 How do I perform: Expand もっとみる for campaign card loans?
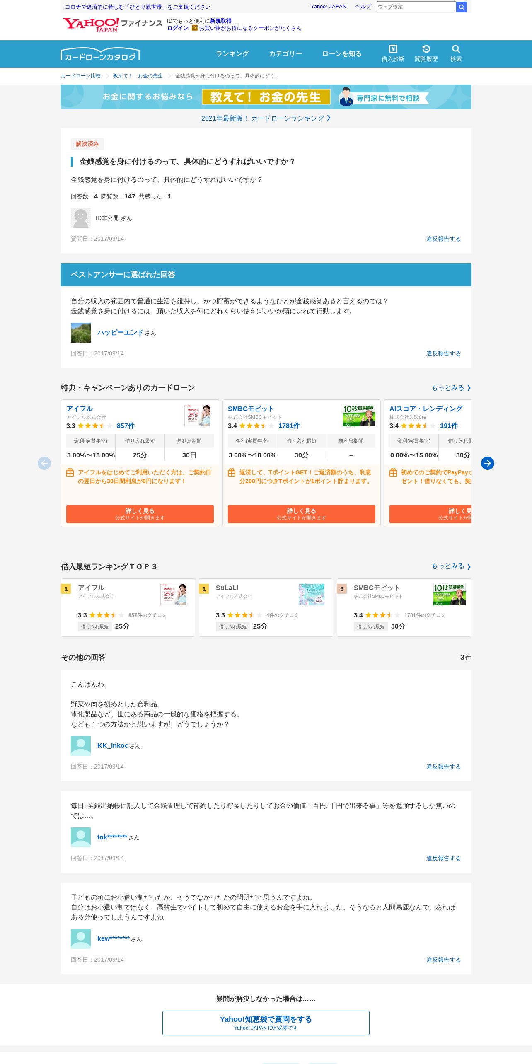(x=451, y=388)
